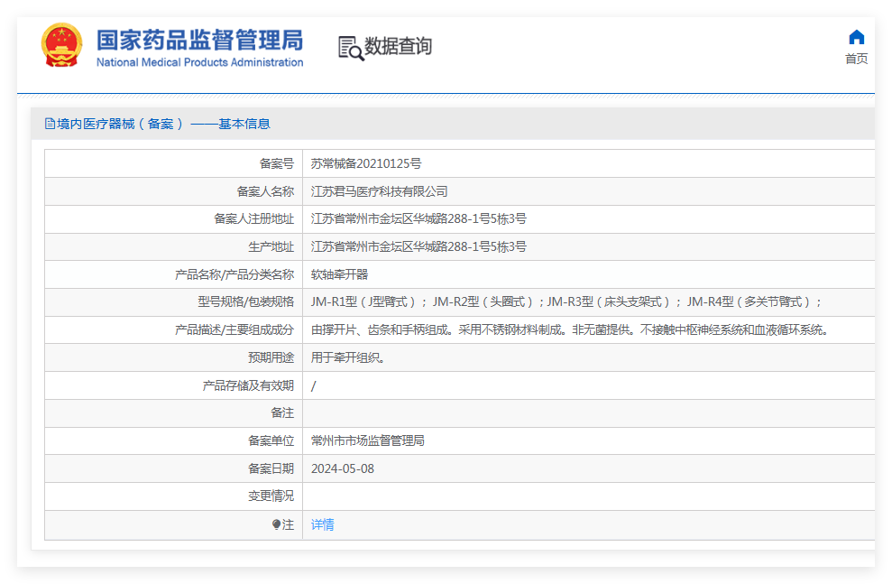Click National Medical Products Administration English text

point(199,62)
